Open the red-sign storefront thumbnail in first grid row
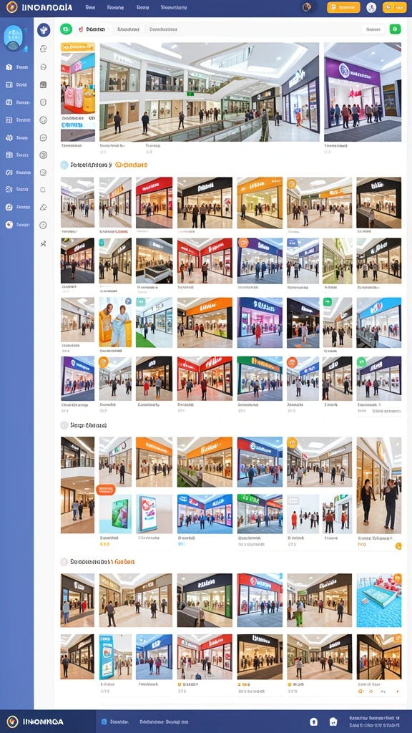Viewport: 412px width, 733px height. 154,203
